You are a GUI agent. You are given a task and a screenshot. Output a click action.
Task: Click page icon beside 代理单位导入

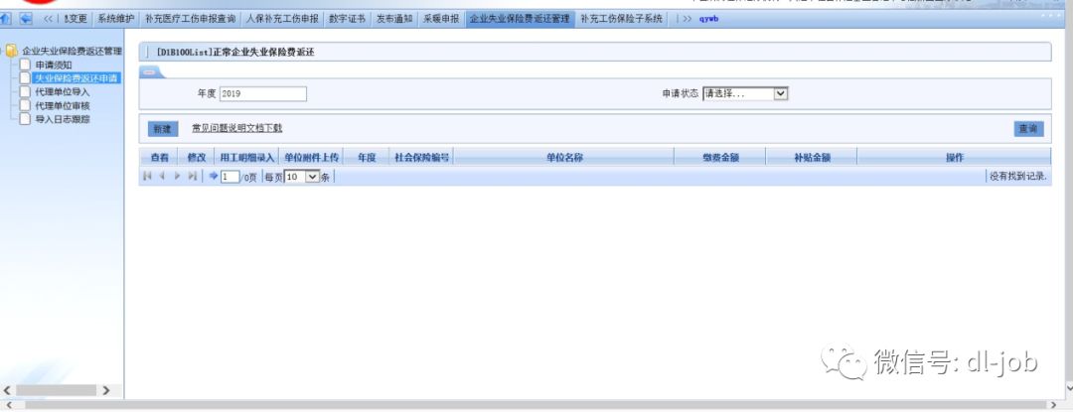25,91
